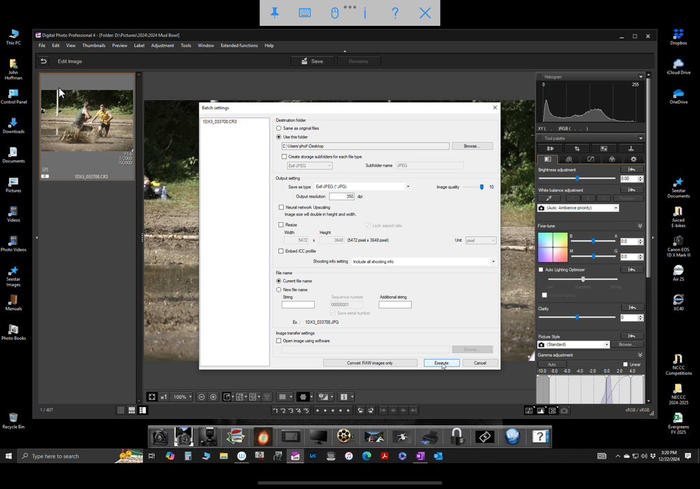Screen dimensions: 700x489
Task: Check the Embed ICC profile option
Action: [x=282, y=251]
